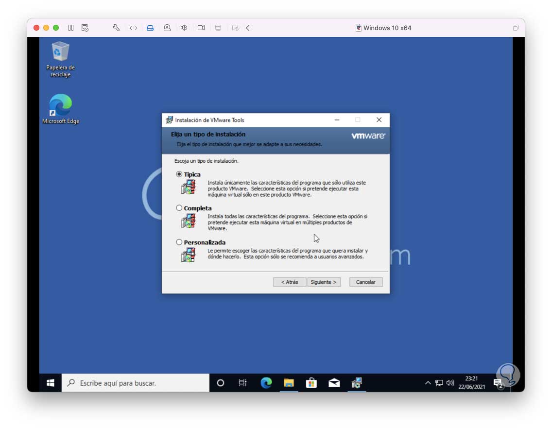Click the taskbar search box
The height and width of the screenshot is (428, 552).
[136, 383]
